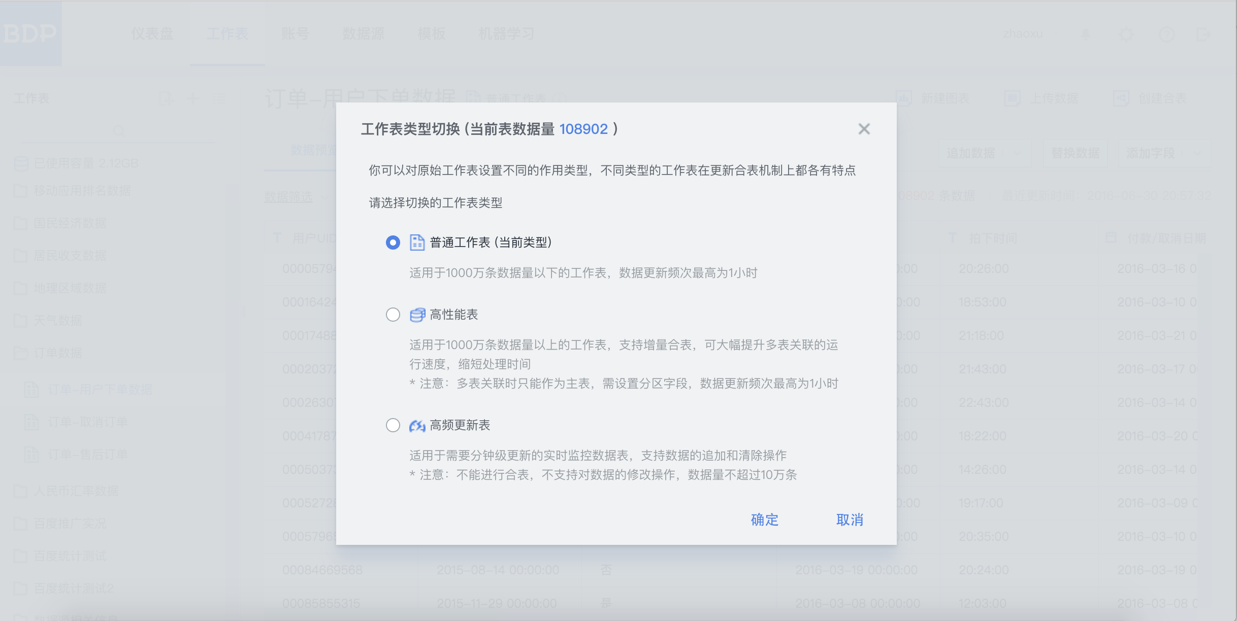Screen dimensions: 1237x621
Task: Click the 替换数据 button
Action: point(1075,153)
